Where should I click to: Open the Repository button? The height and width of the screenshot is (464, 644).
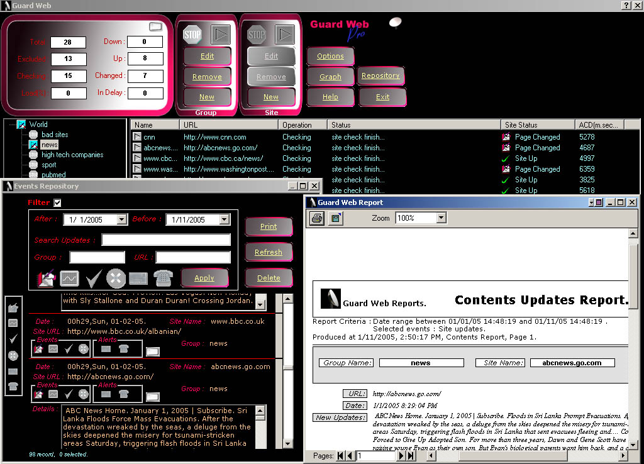coord(380,75)
